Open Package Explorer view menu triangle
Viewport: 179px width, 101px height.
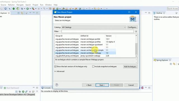[30, 13]
